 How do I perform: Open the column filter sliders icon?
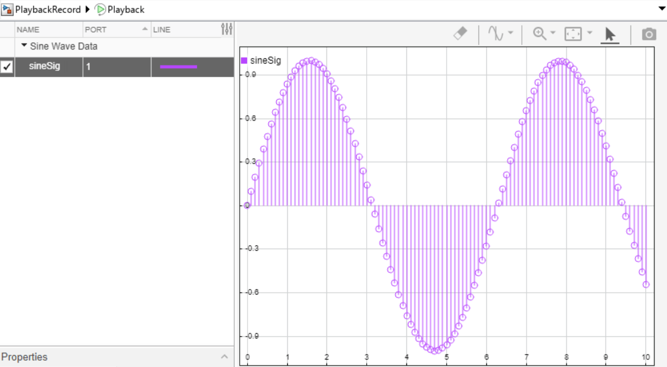[227, 29]
